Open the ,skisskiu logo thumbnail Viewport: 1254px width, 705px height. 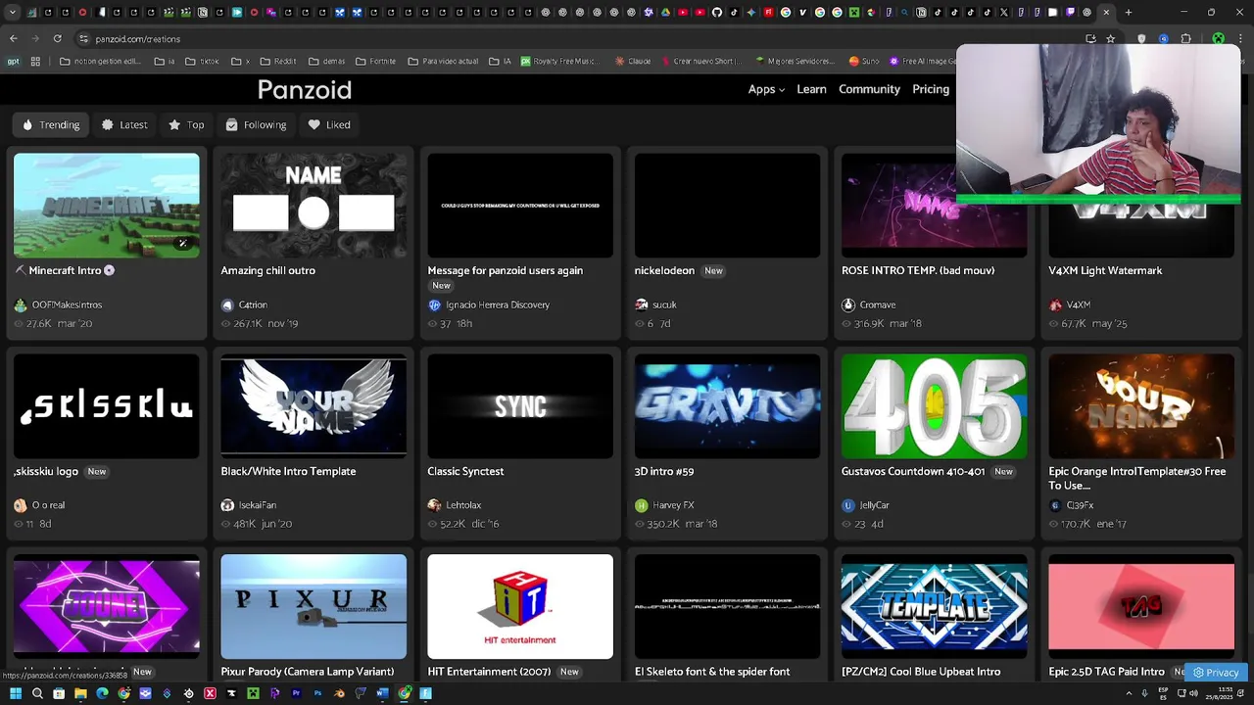[107, 406]
